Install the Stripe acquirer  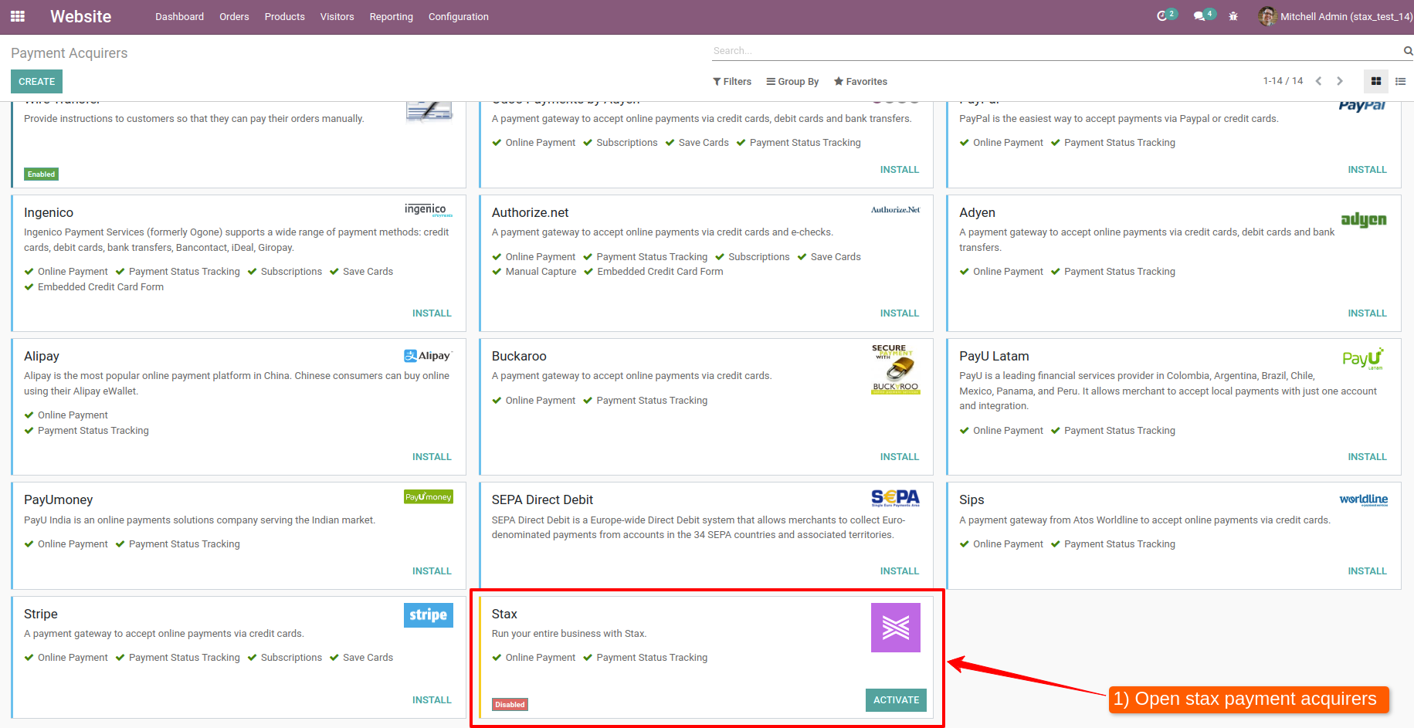432,699
